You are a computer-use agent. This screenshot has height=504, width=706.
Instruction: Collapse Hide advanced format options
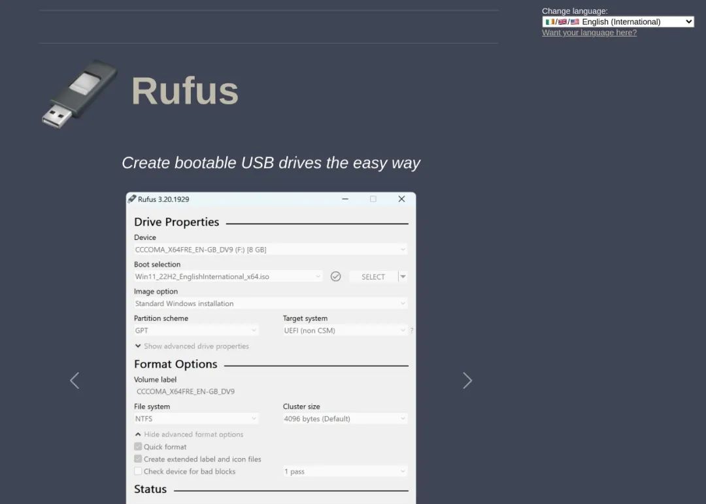(x=189, y=434)
